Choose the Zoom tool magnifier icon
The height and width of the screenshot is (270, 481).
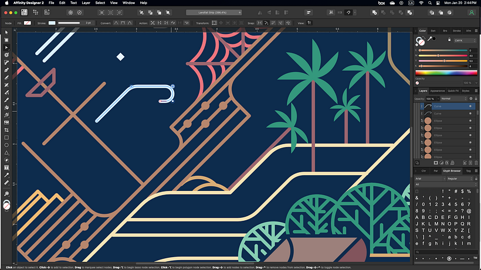(6, 193)
